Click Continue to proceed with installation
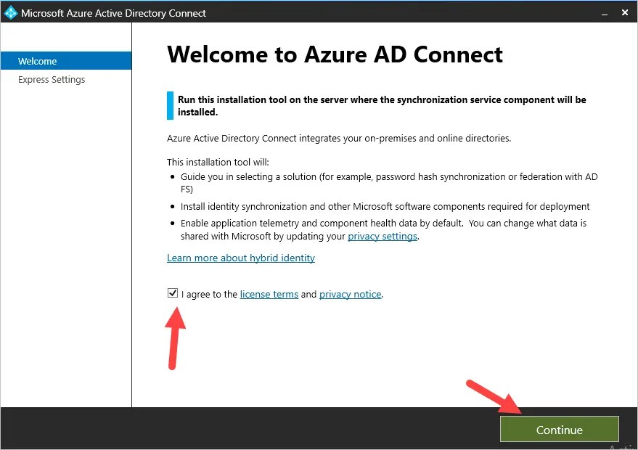This screenshot has width=638, height=450. pos(559,429)
